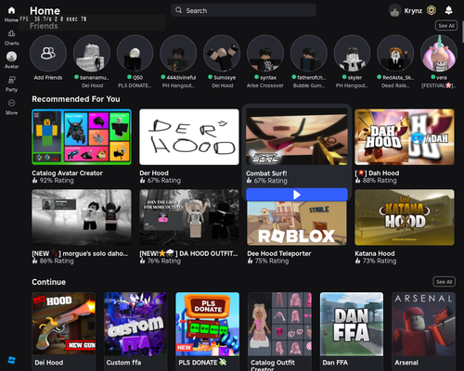Open friend fatherofch... avatar
This screenshot has height=371, width=464.
(308, 53)
